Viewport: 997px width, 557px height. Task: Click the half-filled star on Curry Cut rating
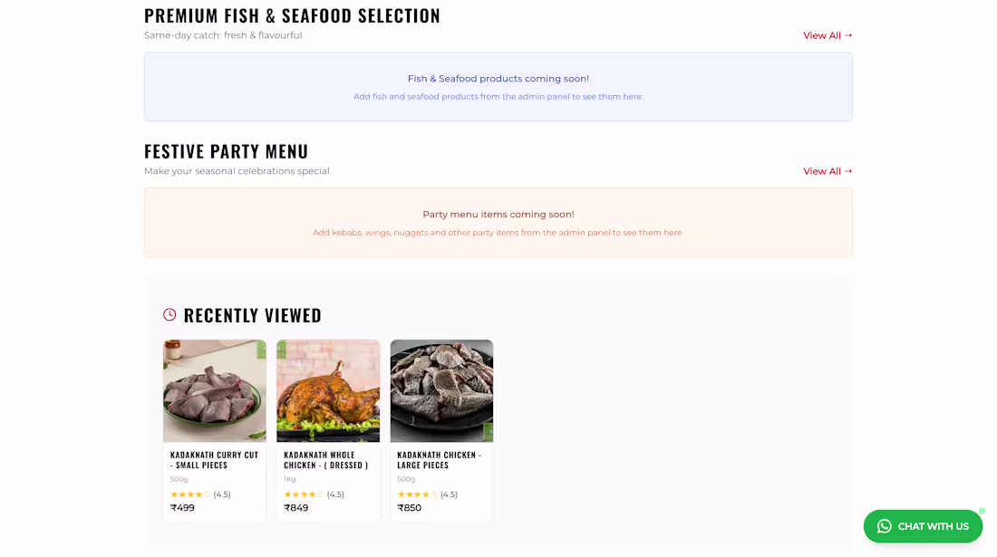pyautogui.click(x=205, y=494)
